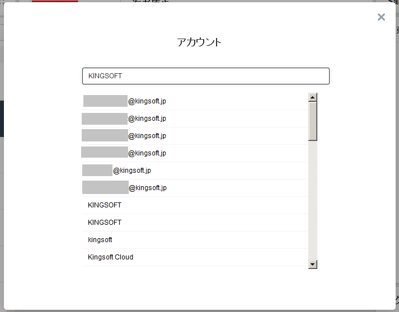The width and height of the screenshot is (399, 312).
Task: Select the fifth @kingsoft.jp entry with shorter name
Action: 132,171
